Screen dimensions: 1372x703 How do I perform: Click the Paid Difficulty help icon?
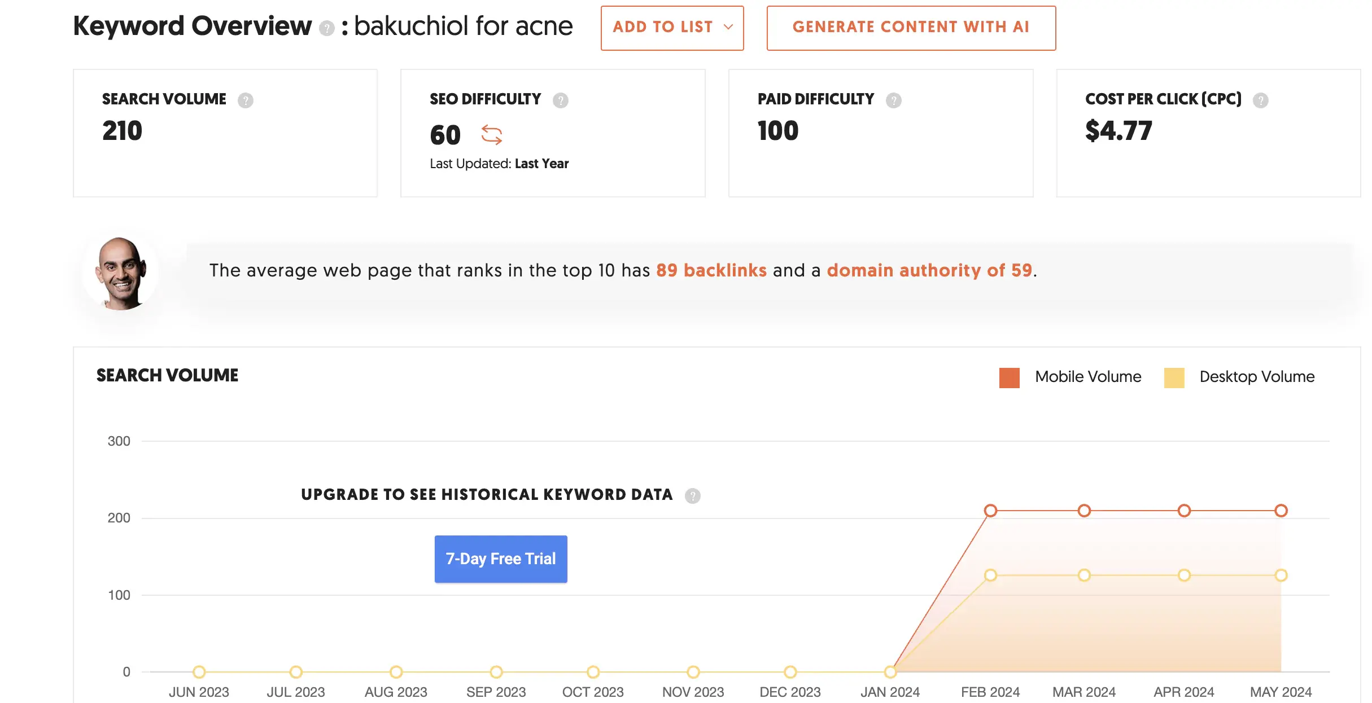(893, 100)
